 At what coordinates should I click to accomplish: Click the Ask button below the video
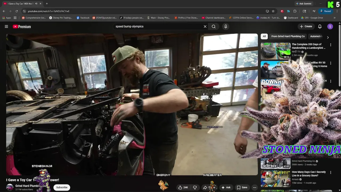tap(226, 187)
